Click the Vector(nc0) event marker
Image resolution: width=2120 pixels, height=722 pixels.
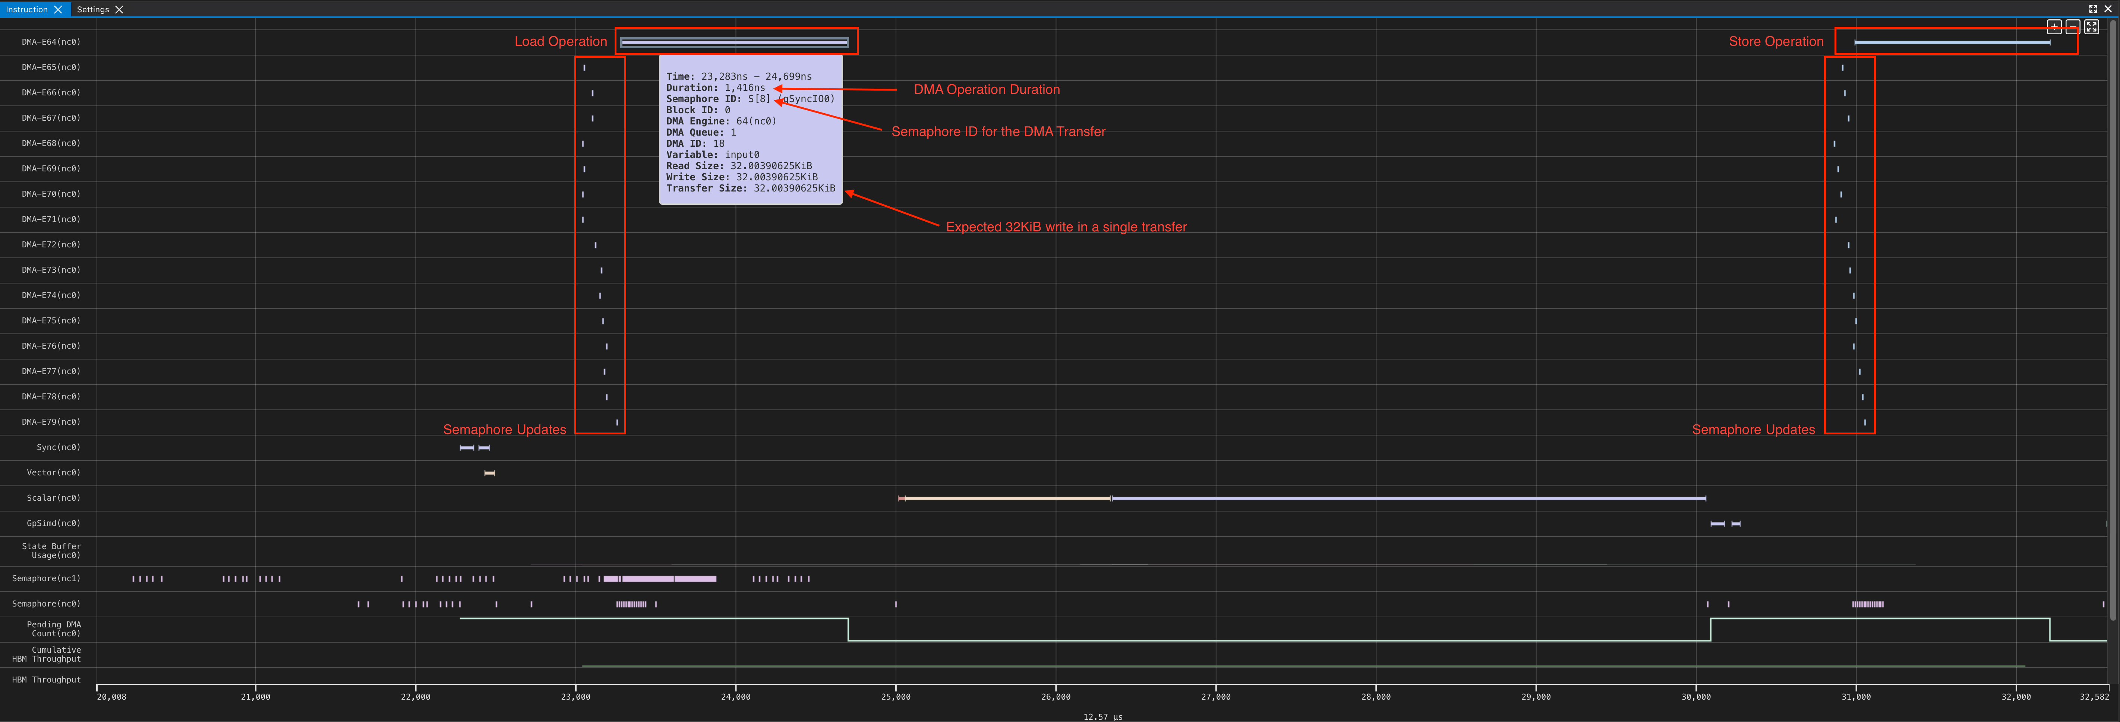[489, 473]
